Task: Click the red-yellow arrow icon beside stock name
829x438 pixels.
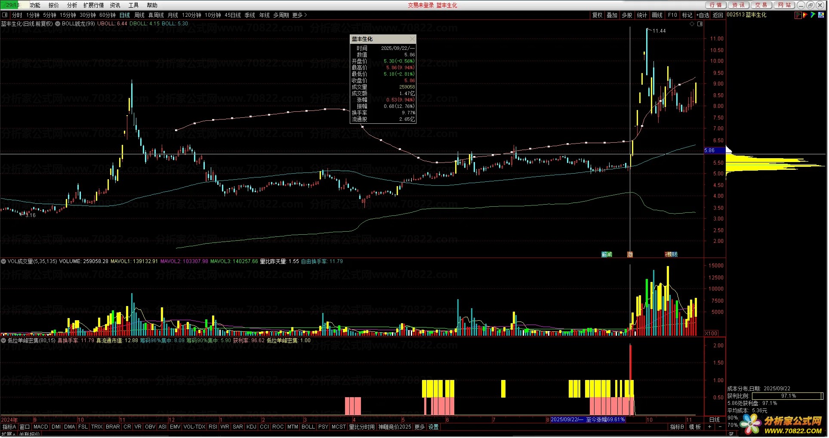Action: coord(805,15)
